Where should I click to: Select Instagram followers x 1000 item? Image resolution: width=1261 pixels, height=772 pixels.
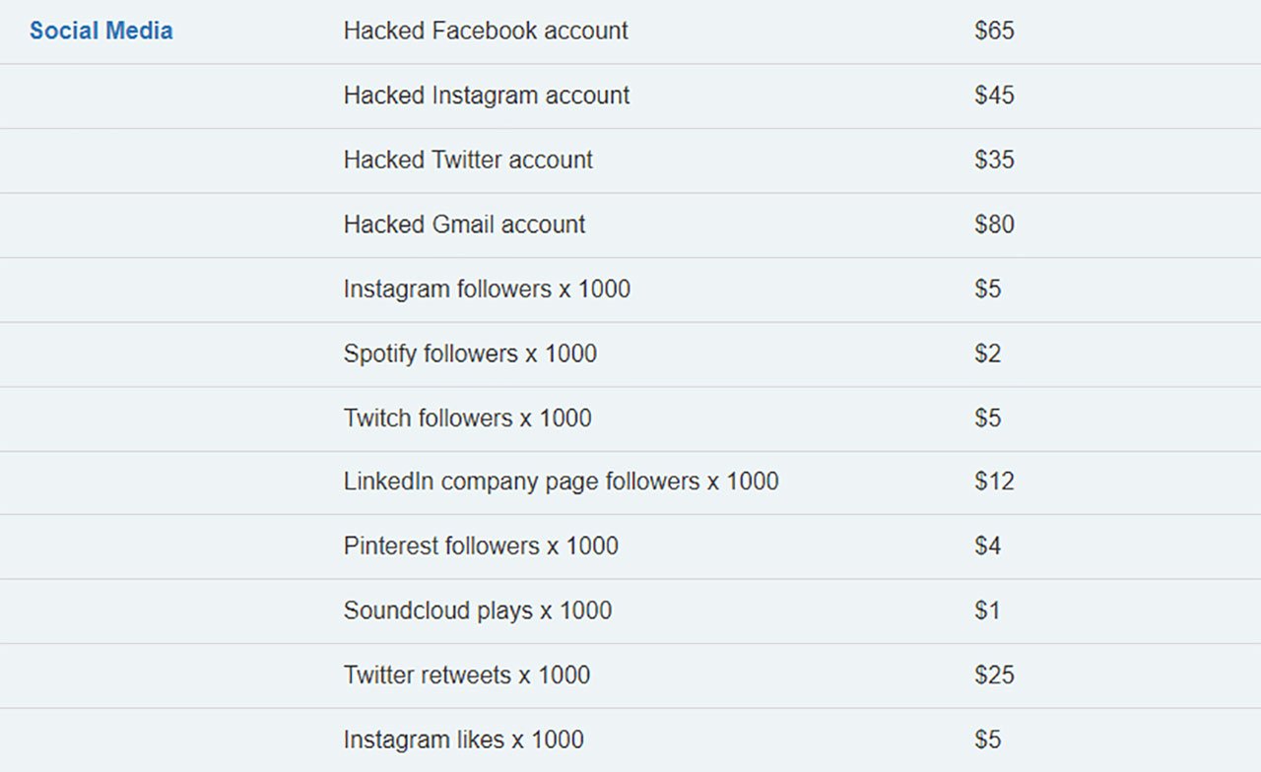487,289
